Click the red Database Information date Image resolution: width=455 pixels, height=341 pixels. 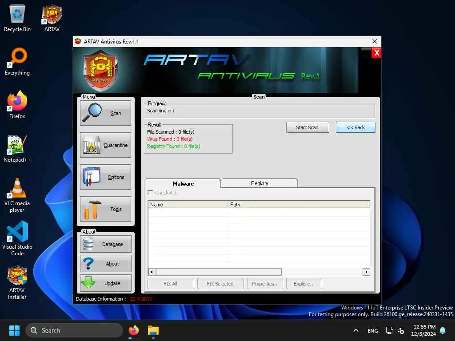[x=141, y=299]
